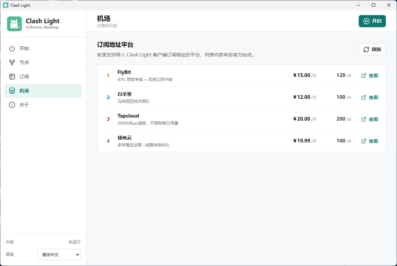Screen dimensions: 397x266
Task: Click rank number 1 in FlyBit row
Action: pos(108,76)
